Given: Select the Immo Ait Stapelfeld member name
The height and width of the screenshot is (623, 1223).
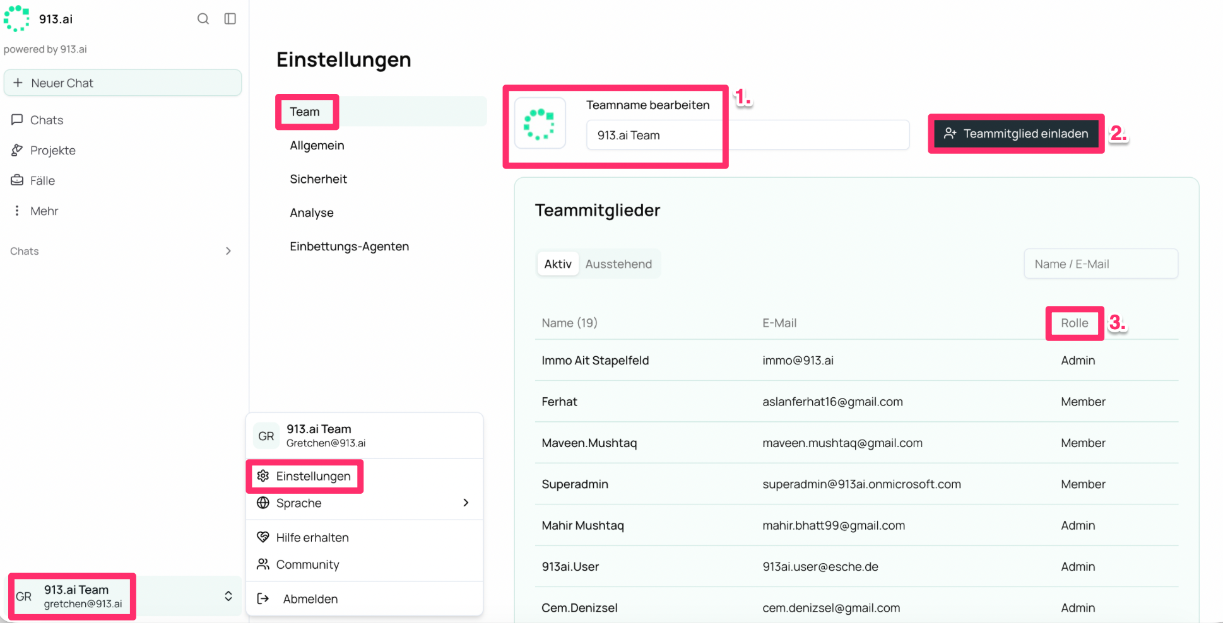Looking at the screenshot, I should point(595,360).
